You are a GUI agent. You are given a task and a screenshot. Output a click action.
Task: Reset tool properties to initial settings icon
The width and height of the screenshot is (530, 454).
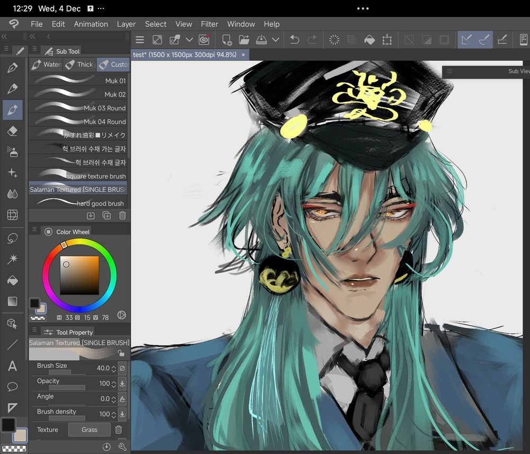pyautogui.click(x=107, y=447)
